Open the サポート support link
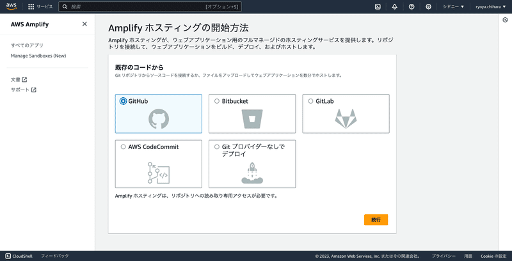The width and height of the screenshot is (512, 261). point(20,90)
